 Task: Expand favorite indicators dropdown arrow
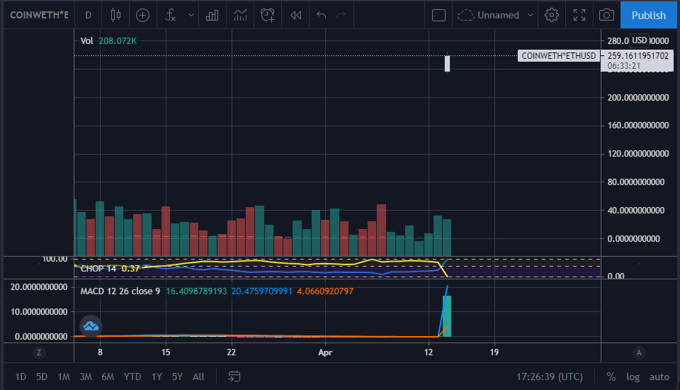(x=191, y=15)
